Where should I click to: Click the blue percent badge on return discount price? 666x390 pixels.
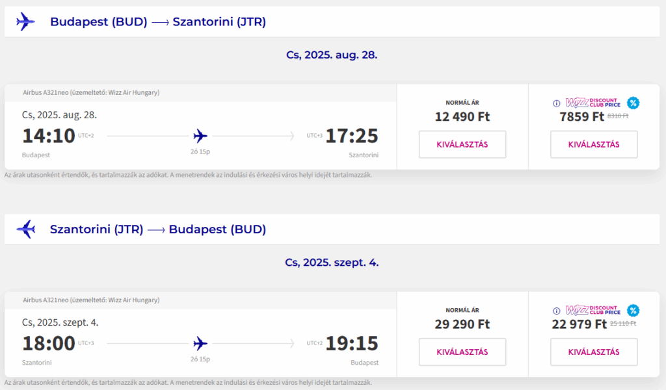633,311
